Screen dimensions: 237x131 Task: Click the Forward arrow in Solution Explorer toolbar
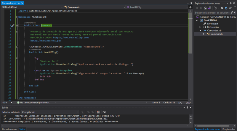[201, 8]
